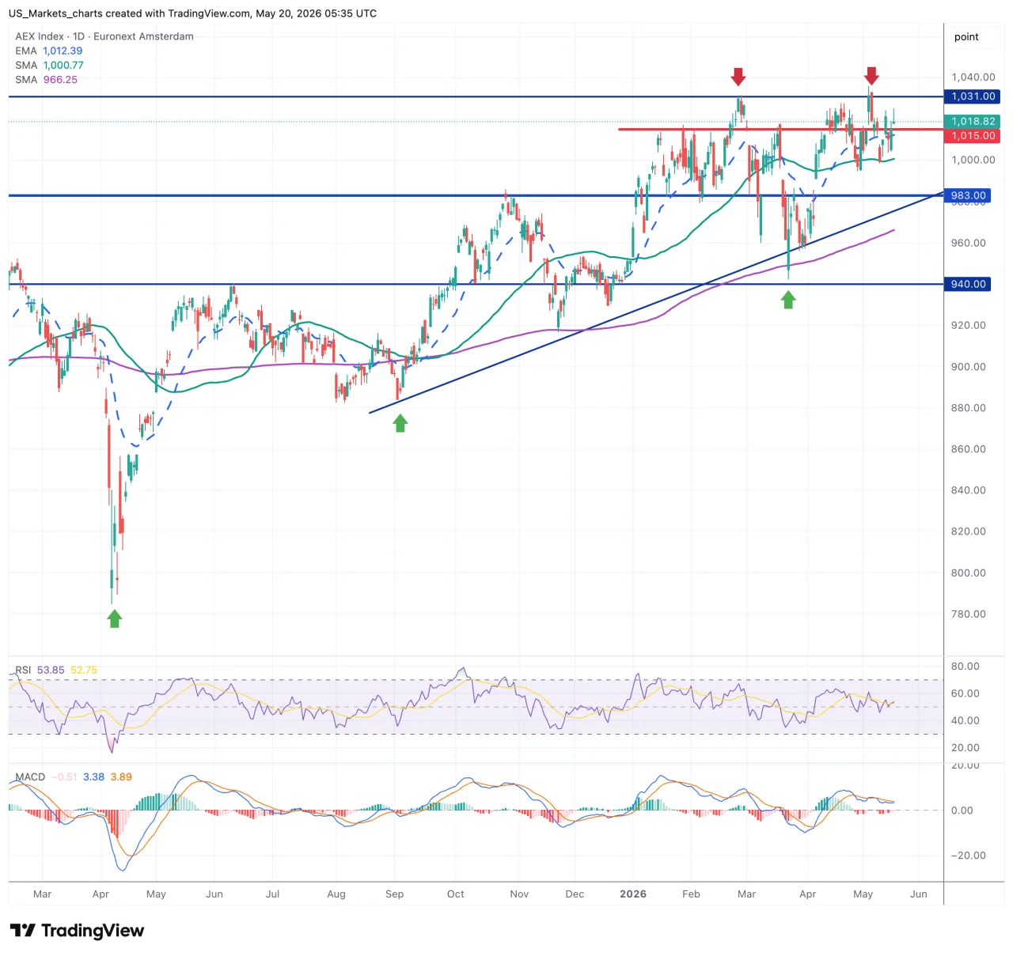Viewport: 1013px width, 956px height.
Task: Click the −20.00 value on the MACD axis
Action: pos(968,855)
